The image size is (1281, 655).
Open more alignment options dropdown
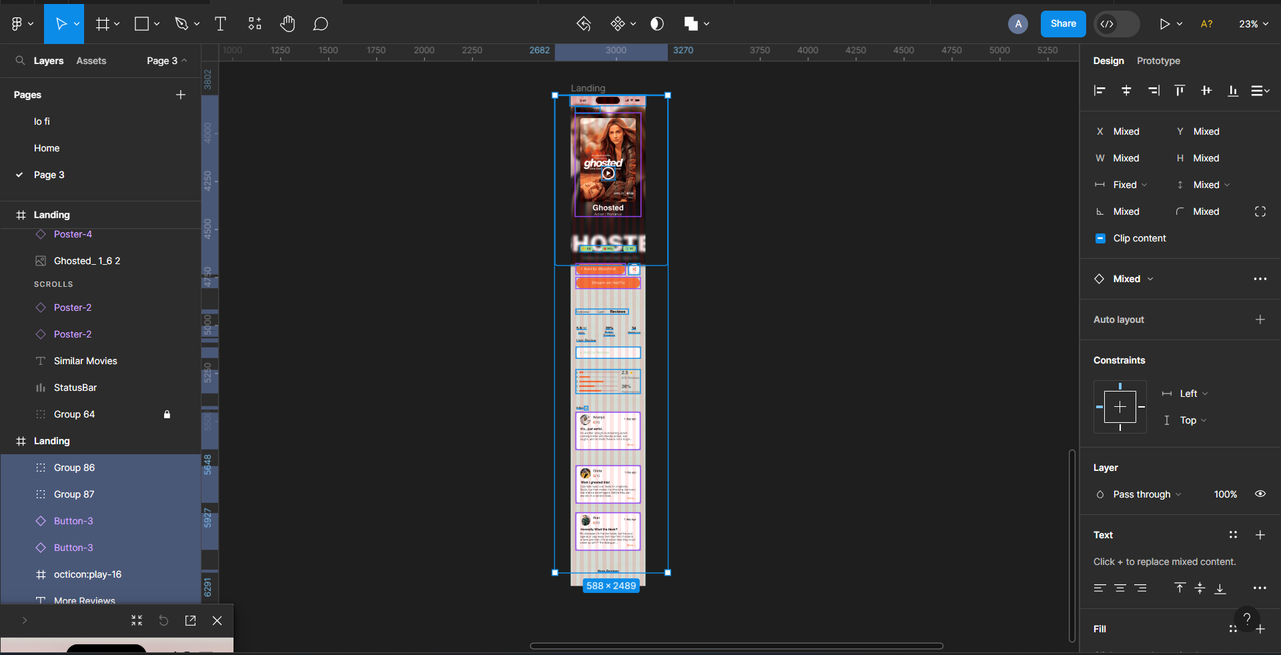click(1260, 91)
